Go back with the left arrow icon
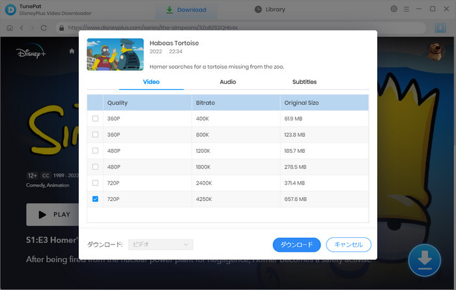This screenshot has width=456, height=290. pyautogui.click(x=21, y=28)
